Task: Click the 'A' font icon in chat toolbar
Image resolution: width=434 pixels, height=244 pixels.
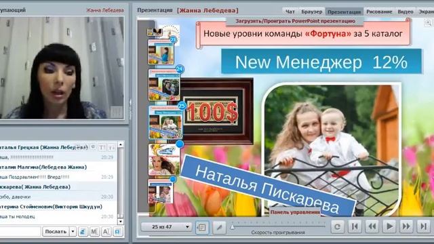Action: click(x=106, y=231)
